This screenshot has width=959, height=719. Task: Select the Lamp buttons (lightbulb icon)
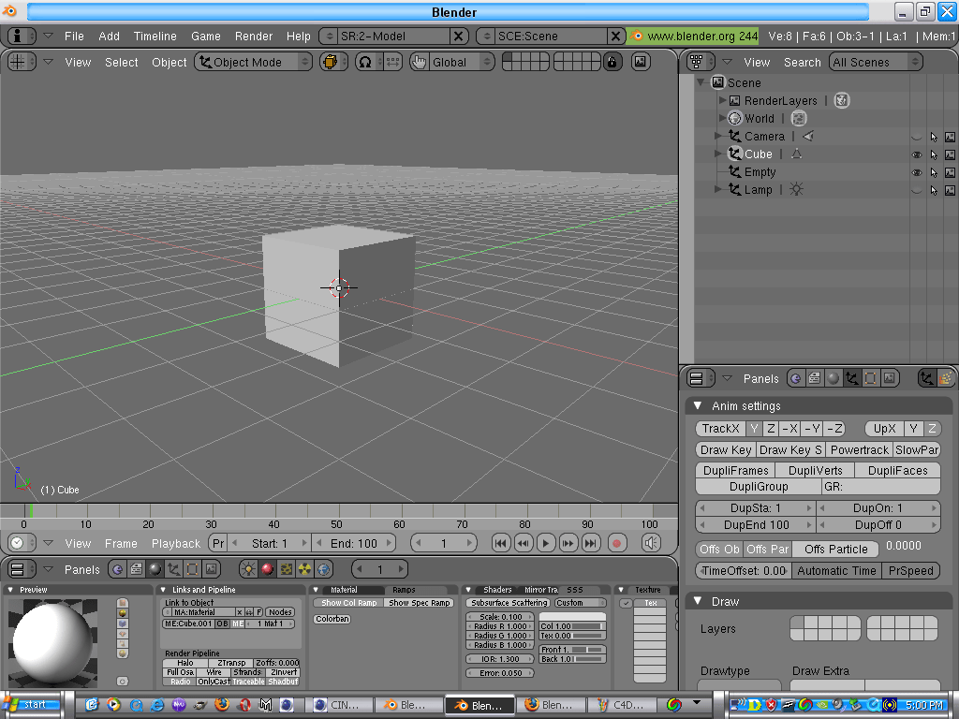[247, 568]
